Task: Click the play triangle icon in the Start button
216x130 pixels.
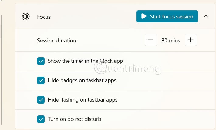Action: click(144, 16)
